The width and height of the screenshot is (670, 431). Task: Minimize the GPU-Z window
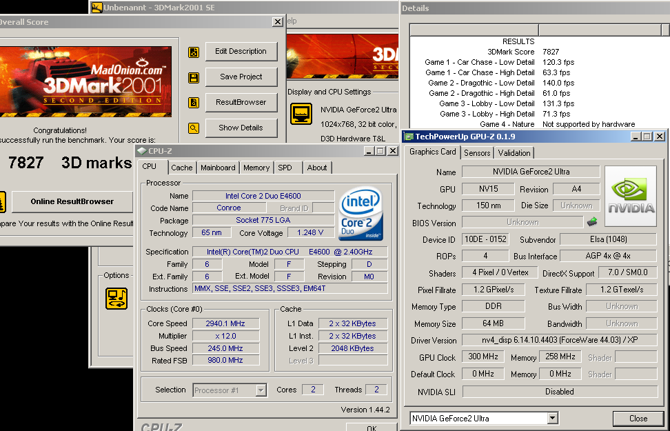pyautogui.click(x=636, y=137)
